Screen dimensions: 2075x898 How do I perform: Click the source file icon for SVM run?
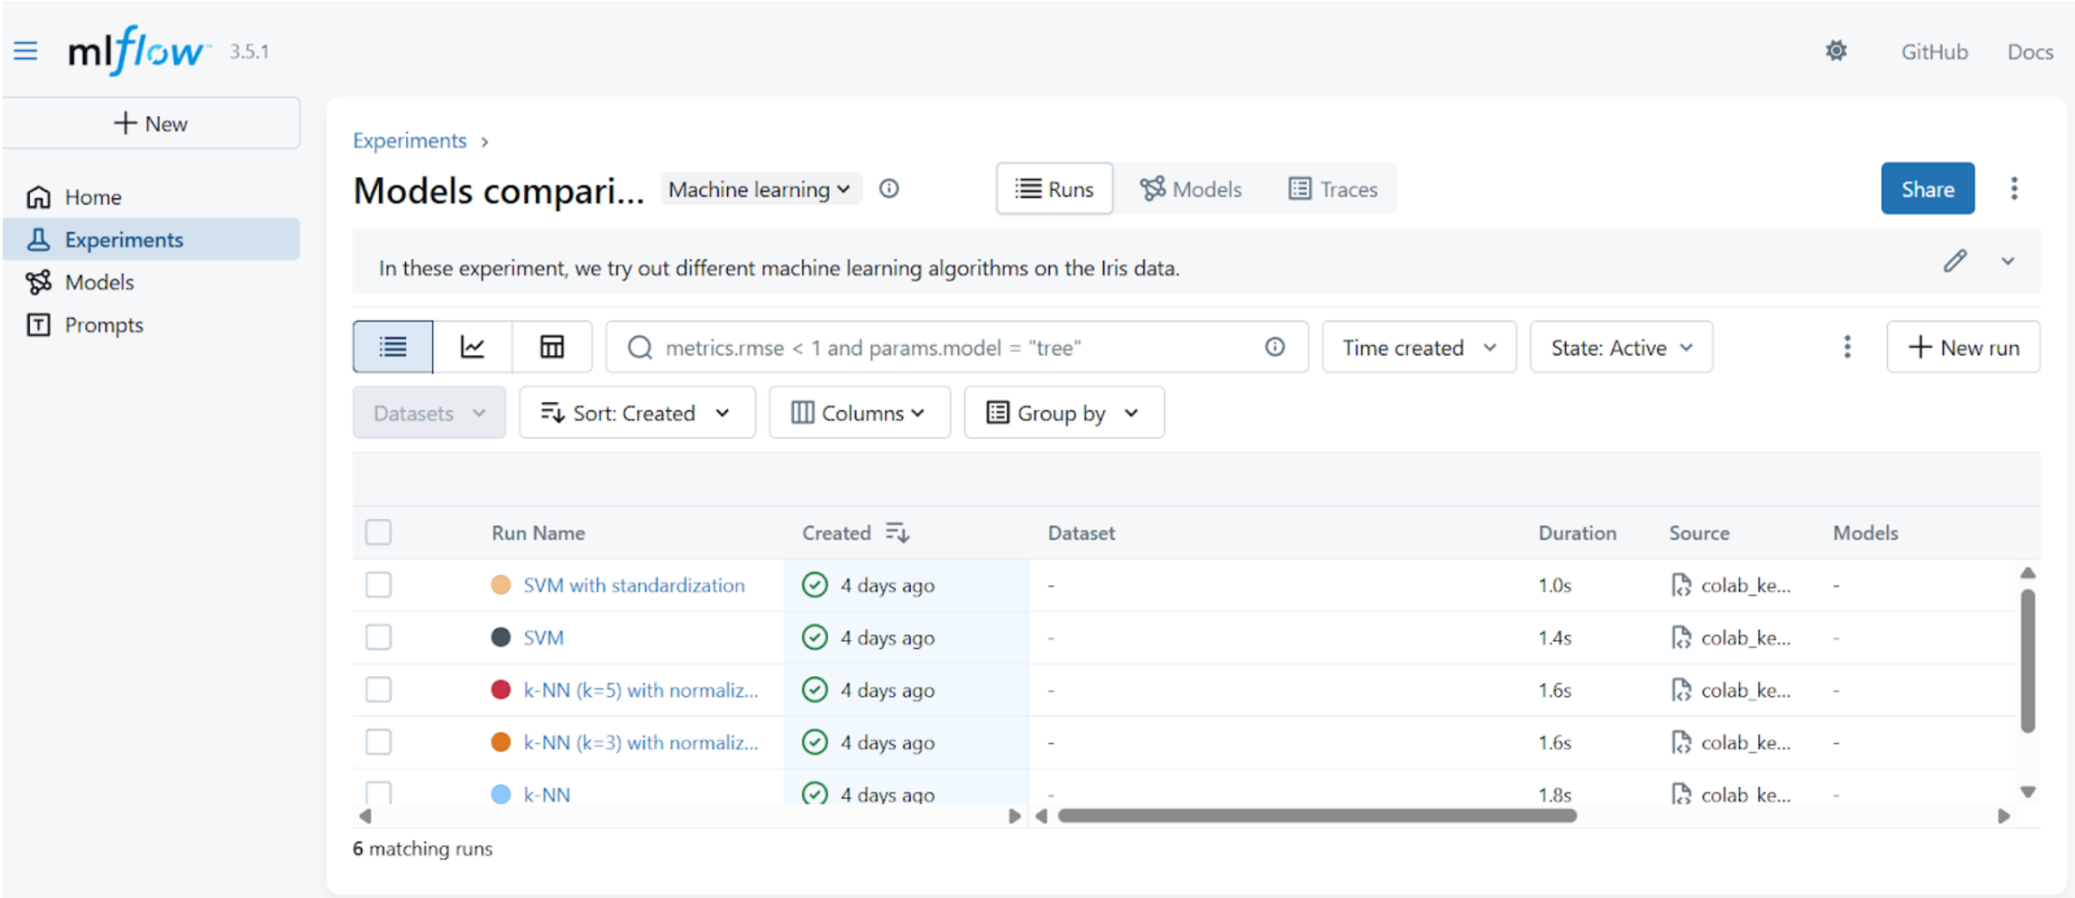pyautogui.click(x=1681, y=637)
